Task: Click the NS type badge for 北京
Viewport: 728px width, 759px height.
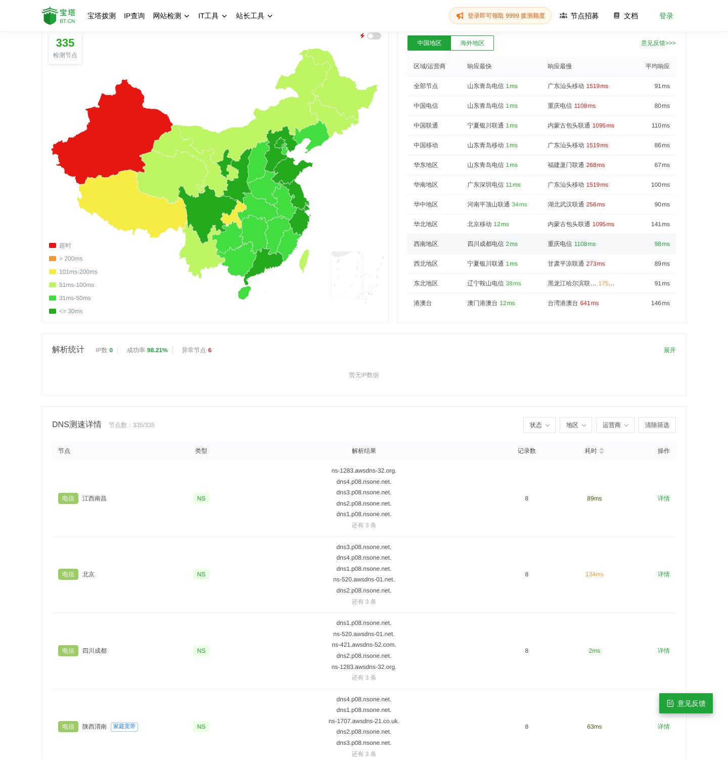Action: tap(201, 574)
